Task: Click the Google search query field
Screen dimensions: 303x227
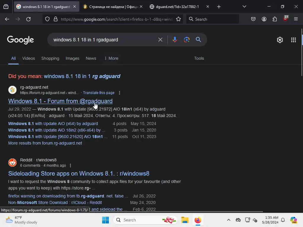Action: tap(104, 40)
